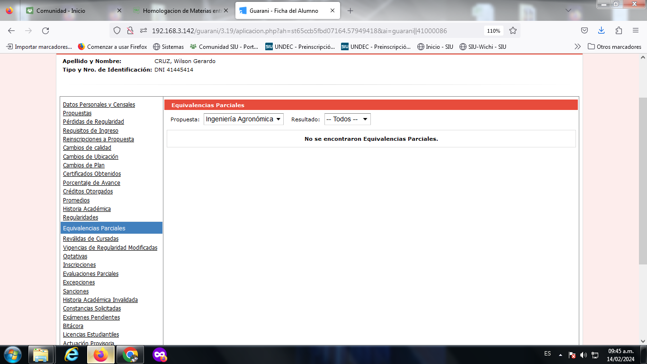Click the network tray icon
Screen dimensions: 647x364
pos(595,355)
